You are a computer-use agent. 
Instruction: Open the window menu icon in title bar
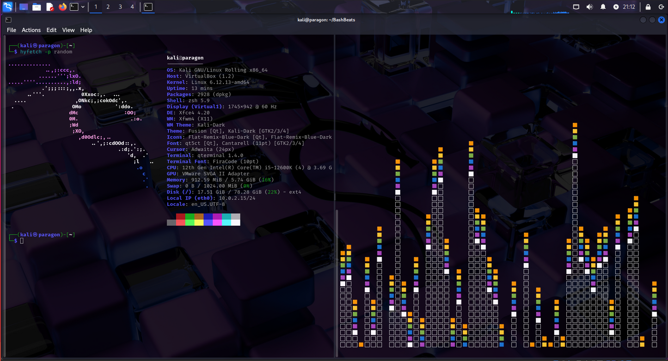(8, 20)
